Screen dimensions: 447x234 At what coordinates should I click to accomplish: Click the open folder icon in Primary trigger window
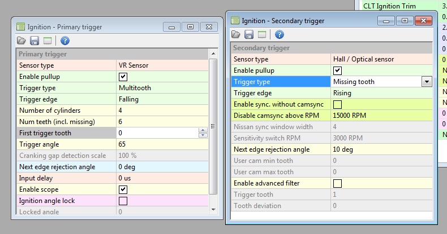coord(22,41)
